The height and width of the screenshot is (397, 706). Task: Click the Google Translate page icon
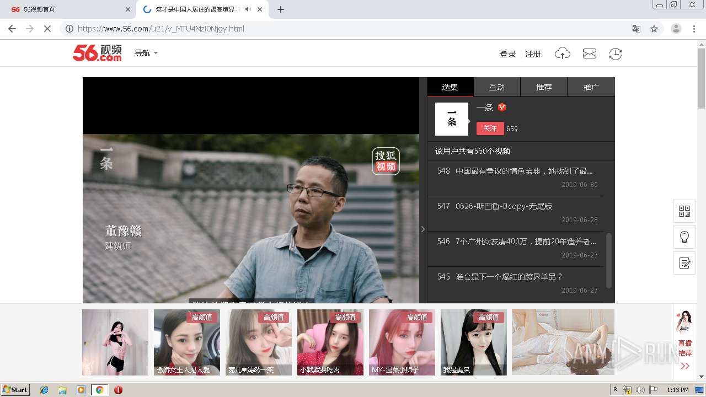pos(637,29)
